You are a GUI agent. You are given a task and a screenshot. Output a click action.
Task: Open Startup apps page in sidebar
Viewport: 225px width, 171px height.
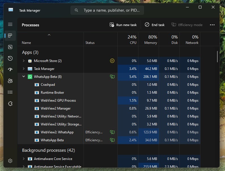(10, 70)
